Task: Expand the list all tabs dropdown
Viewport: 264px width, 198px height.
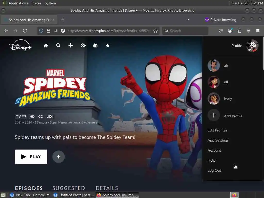Action: click(188, 20)
